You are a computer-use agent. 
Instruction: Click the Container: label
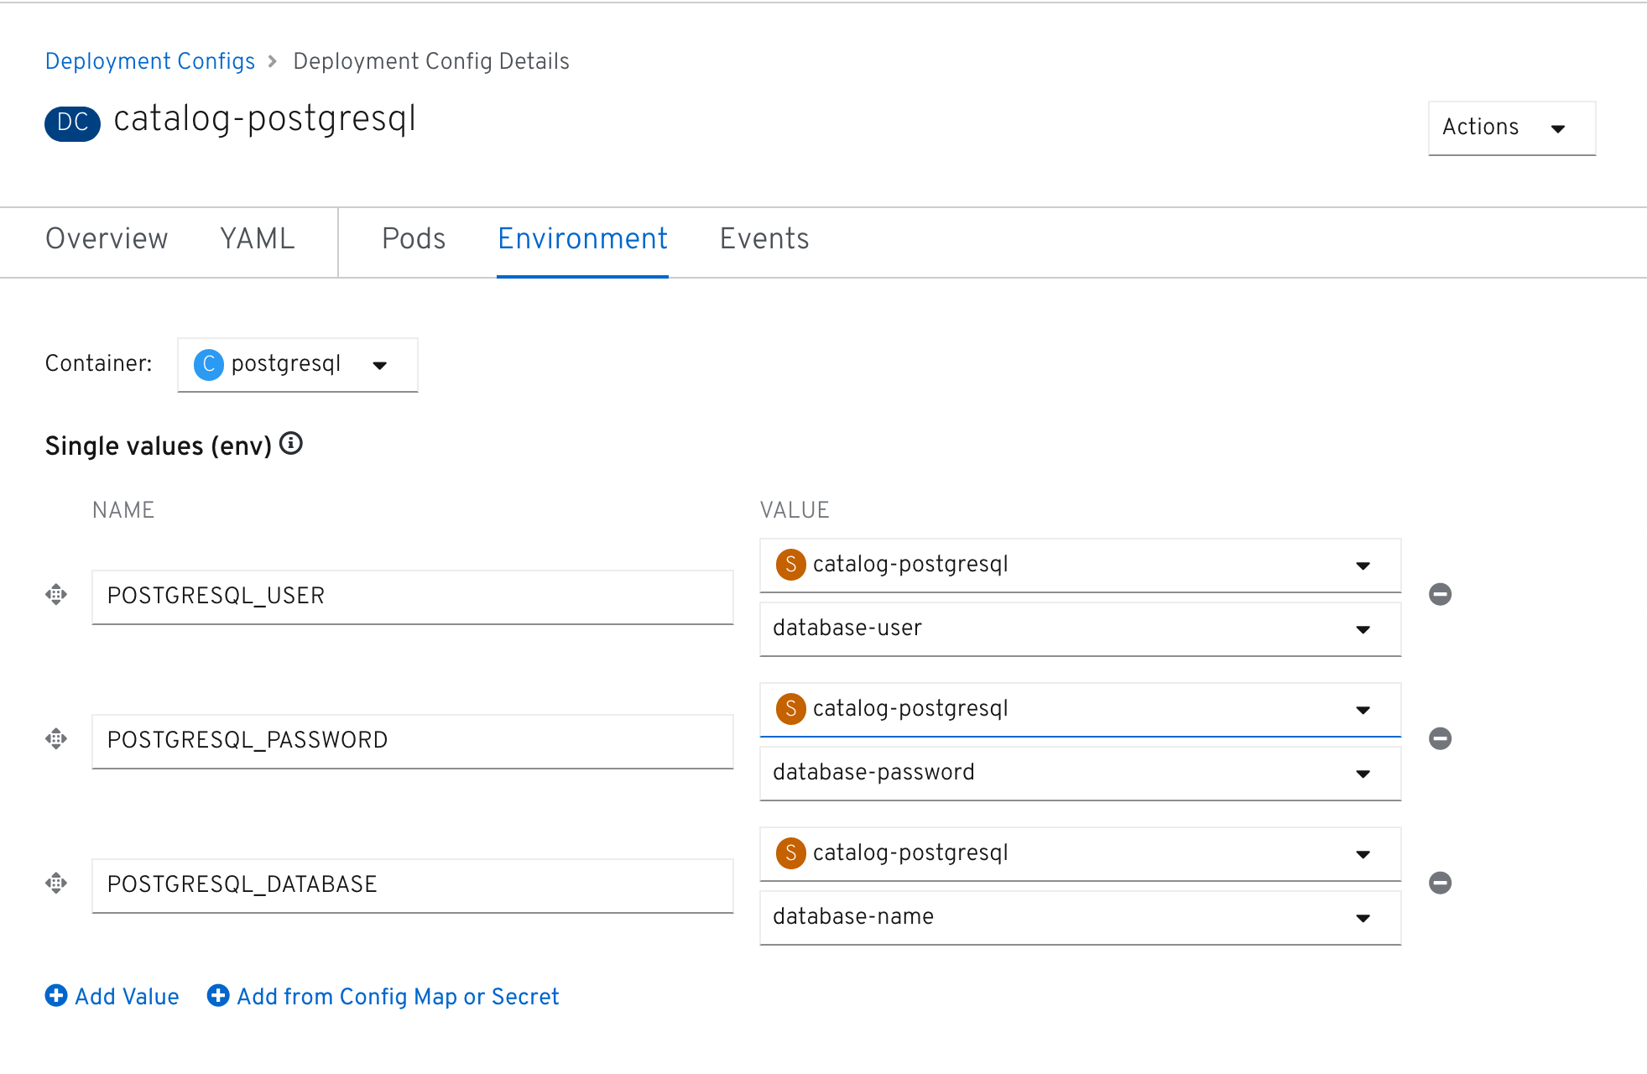tap(99, 363)
